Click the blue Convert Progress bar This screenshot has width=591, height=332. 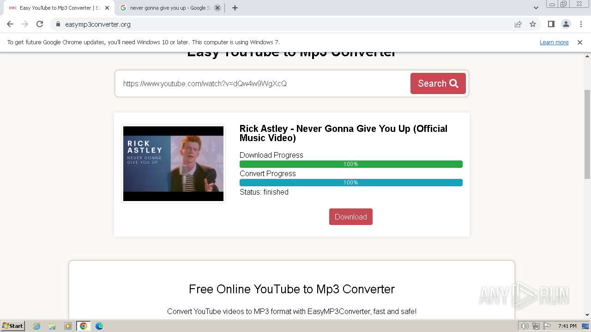coord(351,183)
